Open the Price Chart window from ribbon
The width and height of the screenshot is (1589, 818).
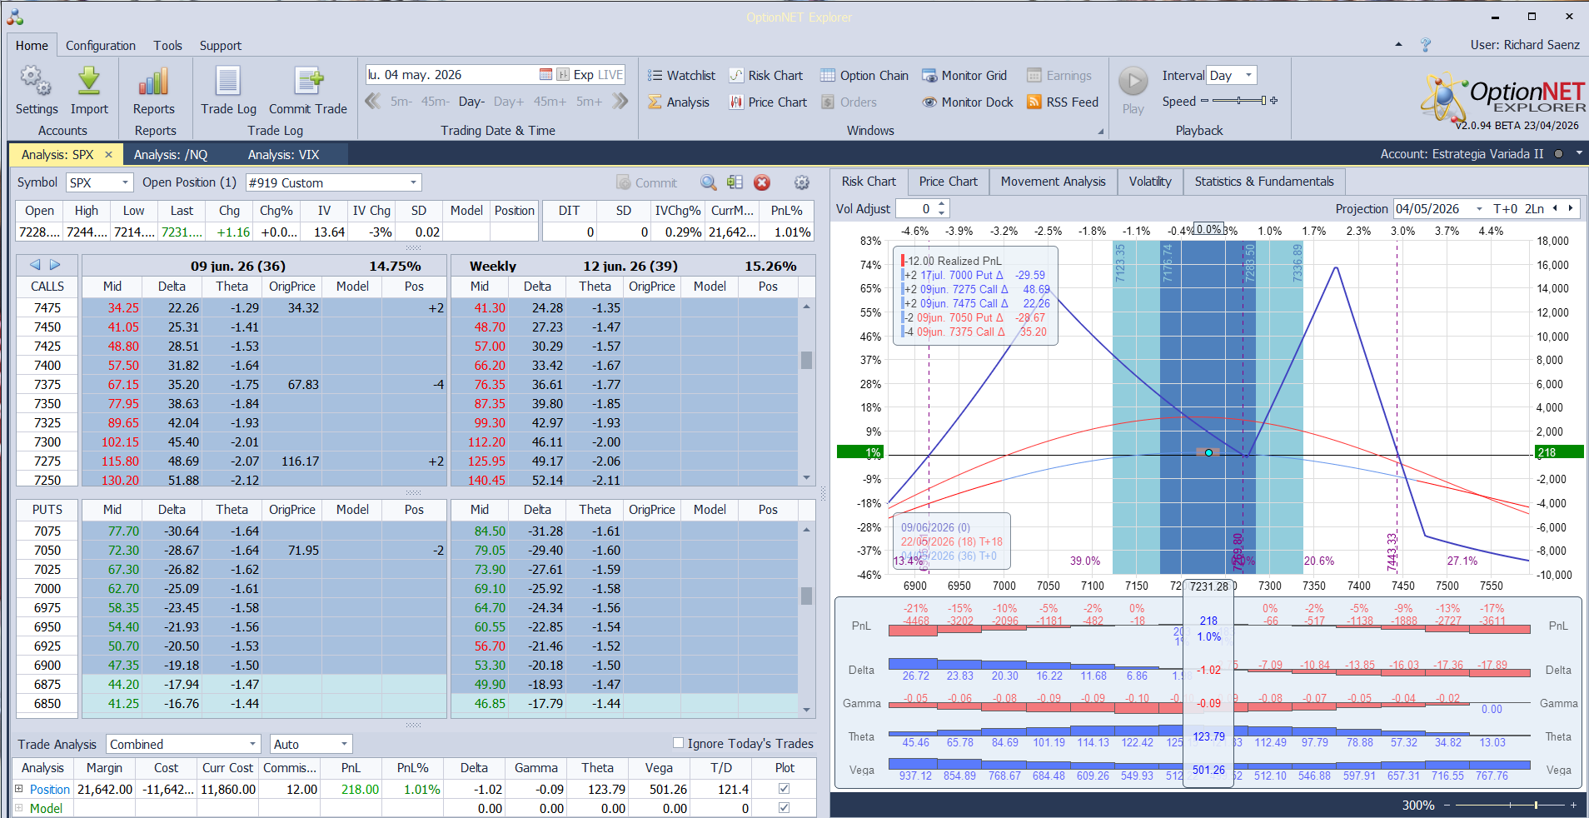point(768,102)
